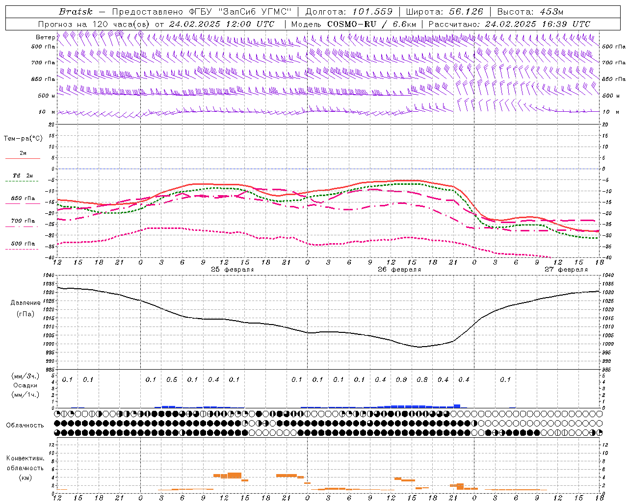Click the 0.8 precipitation value

(x=422, y=379)
